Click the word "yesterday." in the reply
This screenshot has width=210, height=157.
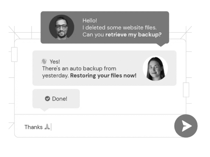[55, 75]
